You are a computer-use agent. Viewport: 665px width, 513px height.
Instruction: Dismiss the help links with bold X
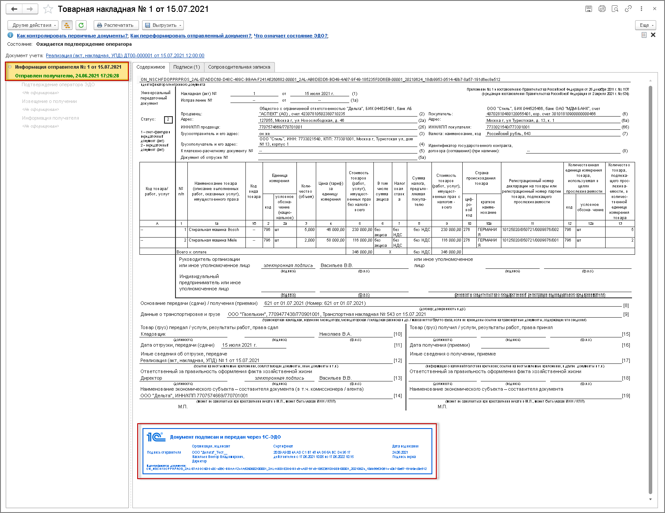tap(653, 35)
